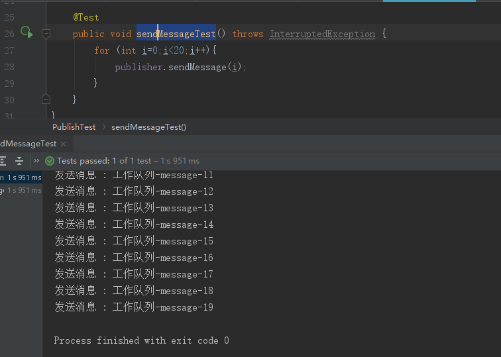The image size is (501, 357).
Task: Click console line ending with message-18
Action: tap(134, 291)
